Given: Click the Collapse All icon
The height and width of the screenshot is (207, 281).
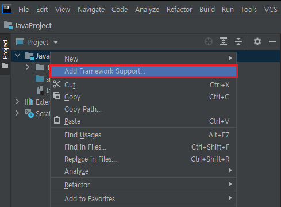Looking at the screenshot, I should (238, 41).
